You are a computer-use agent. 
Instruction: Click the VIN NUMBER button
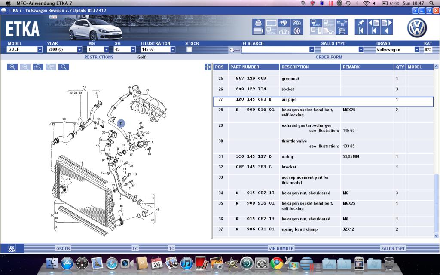(x=281, y=248)
